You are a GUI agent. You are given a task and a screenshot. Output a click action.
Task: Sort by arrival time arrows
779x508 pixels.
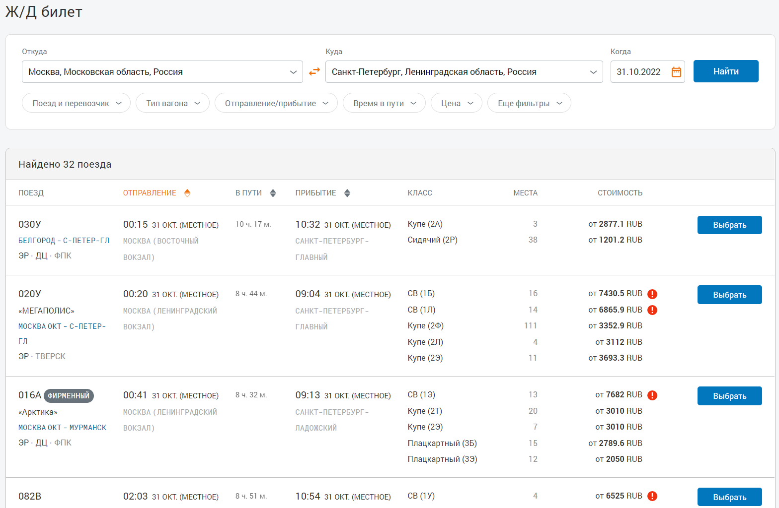(x=347, y=193)
